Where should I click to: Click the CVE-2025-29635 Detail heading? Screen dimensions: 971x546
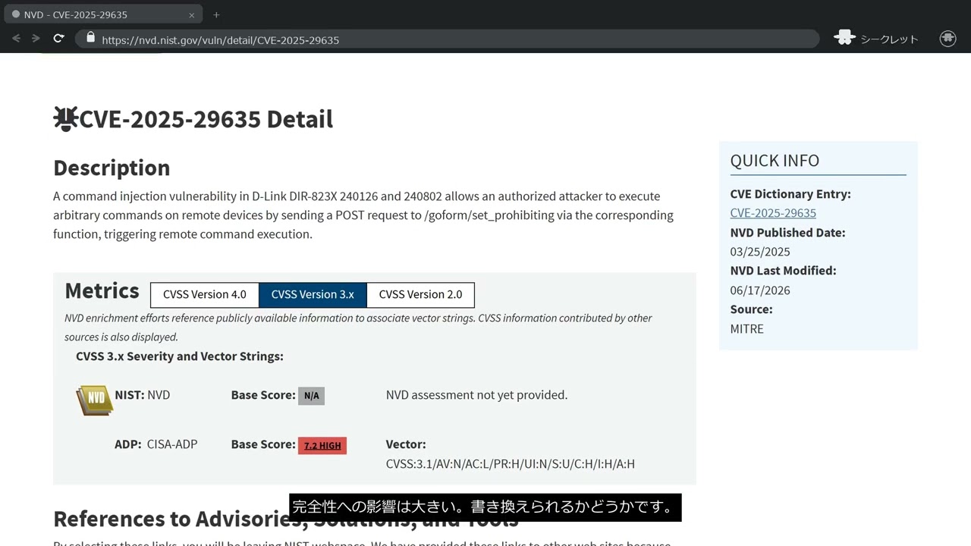(206, 119)
